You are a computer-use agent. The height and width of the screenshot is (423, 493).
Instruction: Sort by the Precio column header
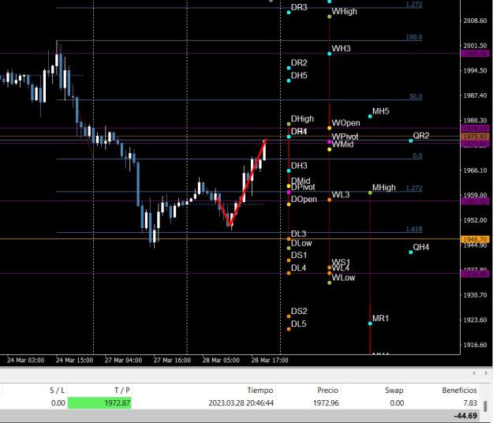(x=327, y=391)
